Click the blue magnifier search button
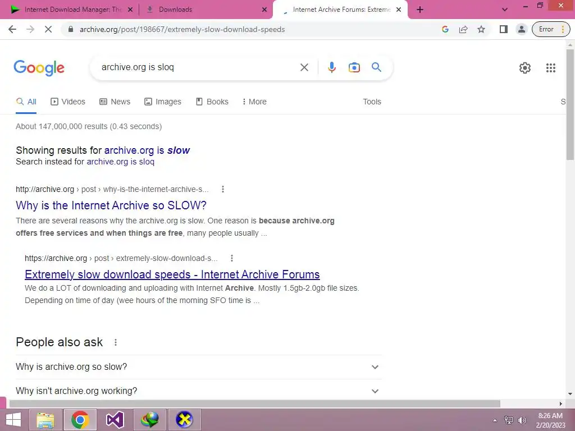Viewport: 575px width, 431px height. 376,67
